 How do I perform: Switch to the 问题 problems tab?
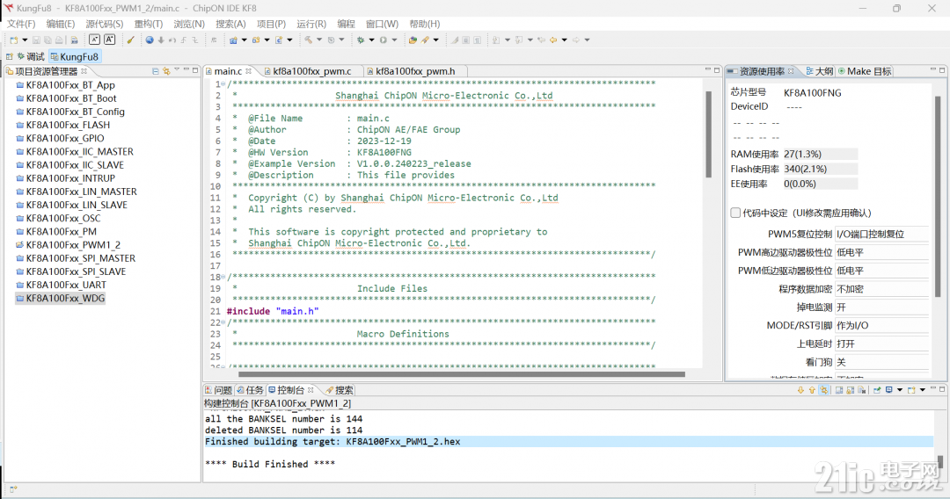(x=219, y=390)
